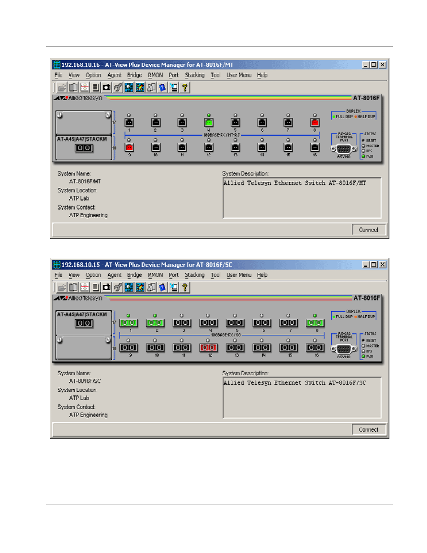
Task: Click STACKM module ports on AT-8016F/SC switch
Action: [84, 323]
